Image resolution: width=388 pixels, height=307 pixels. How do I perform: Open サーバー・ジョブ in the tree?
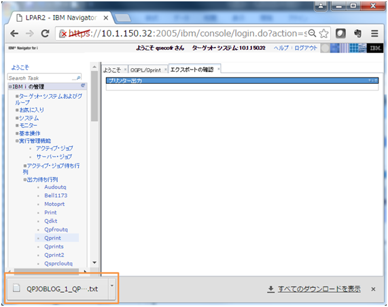(54, 157)
